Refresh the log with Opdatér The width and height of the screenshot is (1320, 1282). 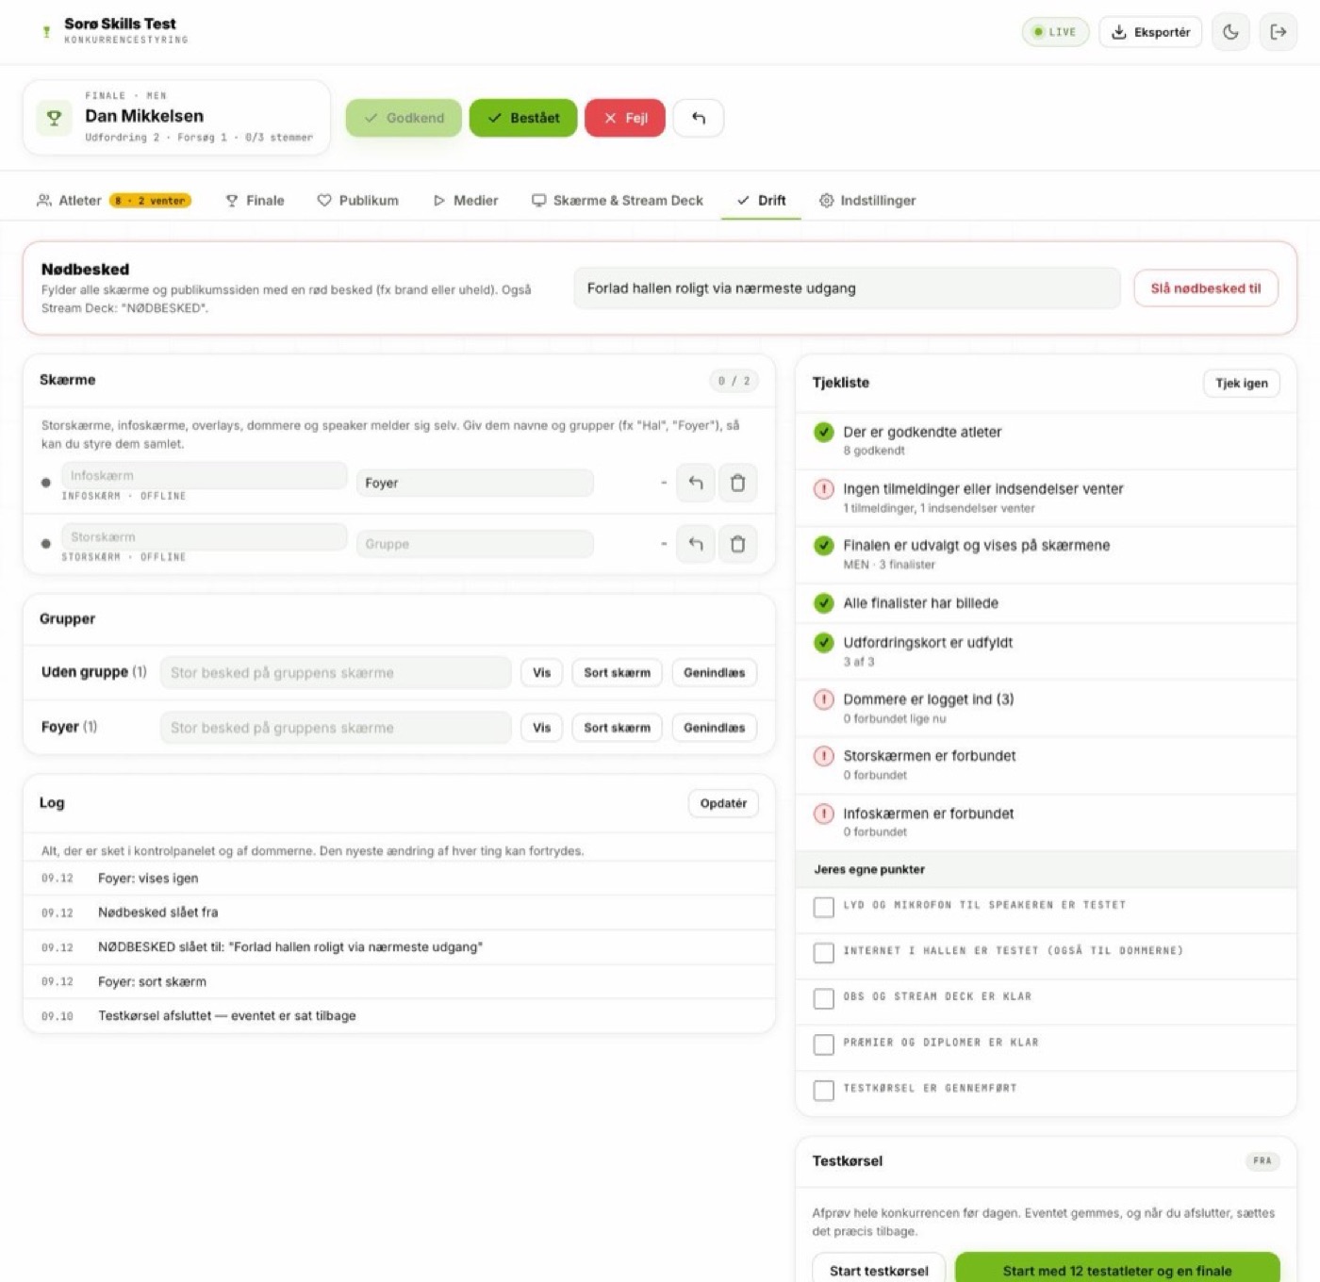coord(723,803)
